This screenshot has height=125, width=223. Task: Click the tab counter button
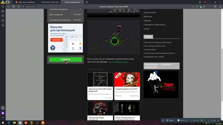click(7, 2)
